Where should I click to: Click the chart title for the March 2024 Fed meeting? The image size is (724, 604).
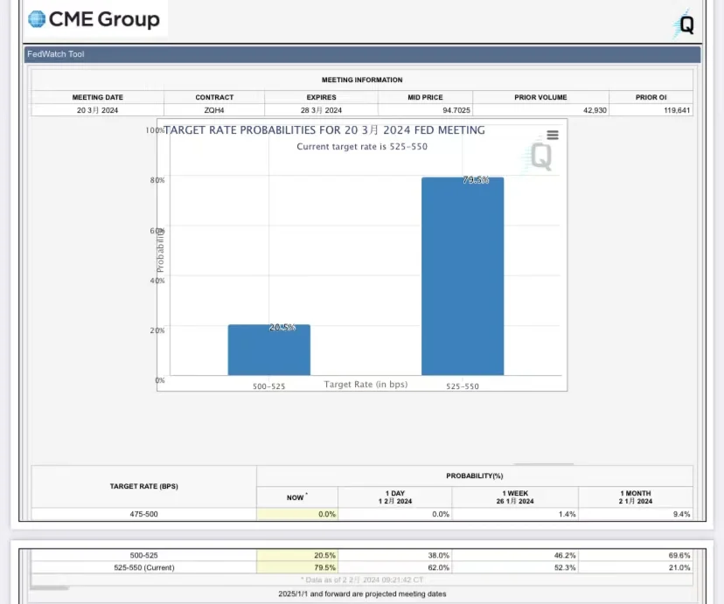(x=324, y=130)
